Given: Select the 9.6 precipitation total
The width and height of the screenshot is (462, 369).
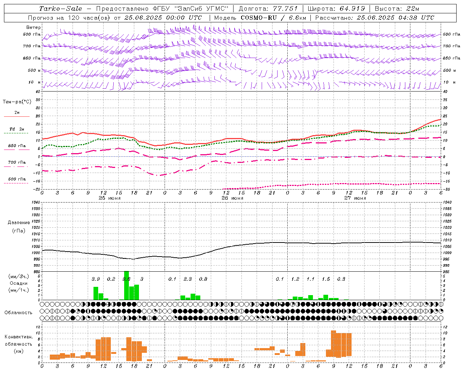Looking at the screenshot, I should [x=126, y=279].
